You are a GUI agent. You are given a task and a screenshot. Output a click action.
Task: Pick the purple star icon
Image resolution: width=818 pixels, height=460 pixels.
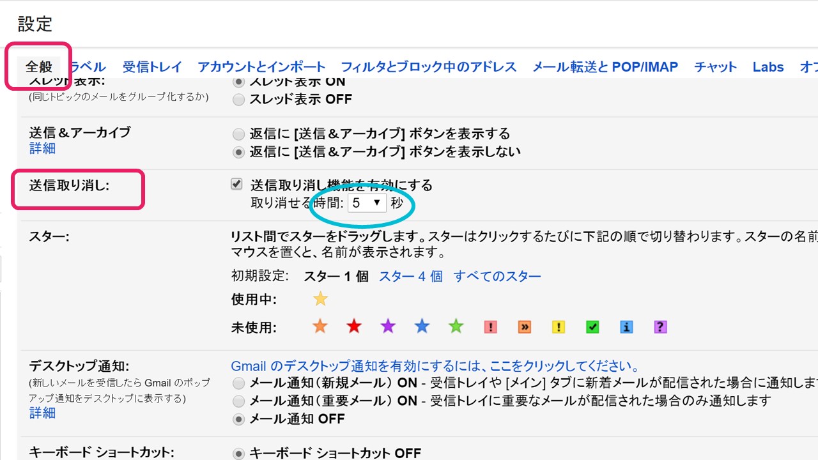[x=388, y=327]
